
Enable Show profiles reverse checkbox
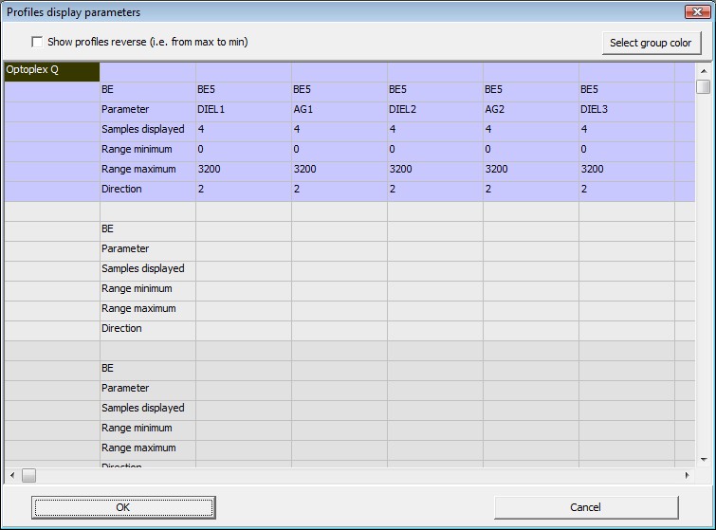(37, 43)
